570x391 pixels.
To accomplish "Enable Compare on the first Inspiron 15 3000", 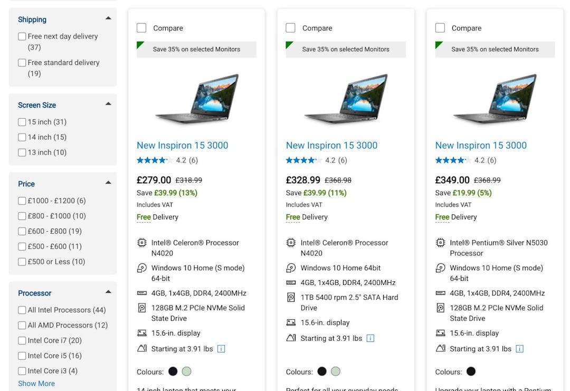I will [141, 27].
